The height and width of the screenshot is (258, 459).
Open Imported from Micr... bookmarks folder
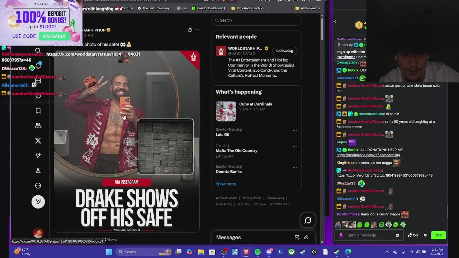tap(249, 8)
